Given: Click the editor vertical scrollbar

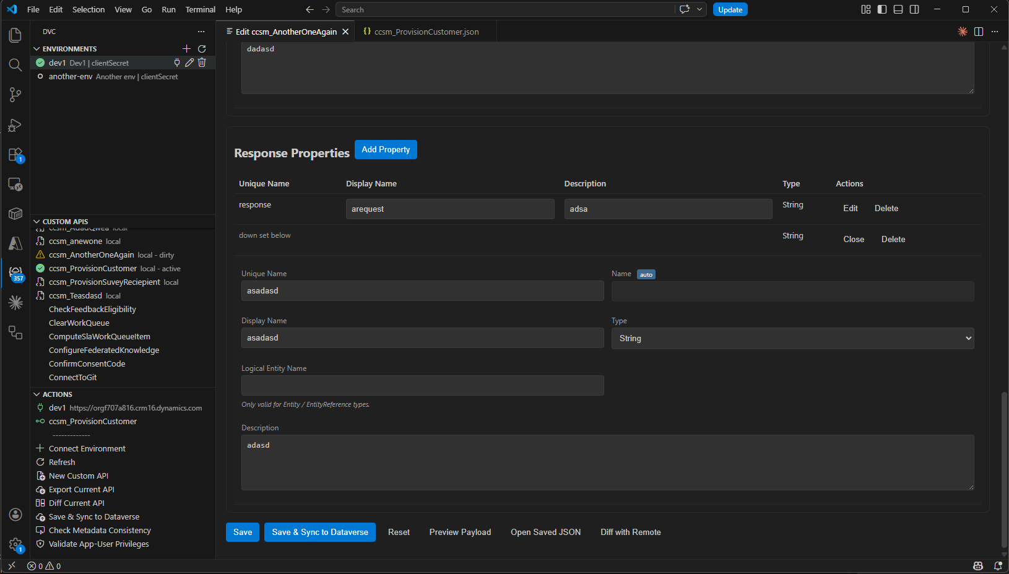Looking at the screenshot, I should 1004,470.
